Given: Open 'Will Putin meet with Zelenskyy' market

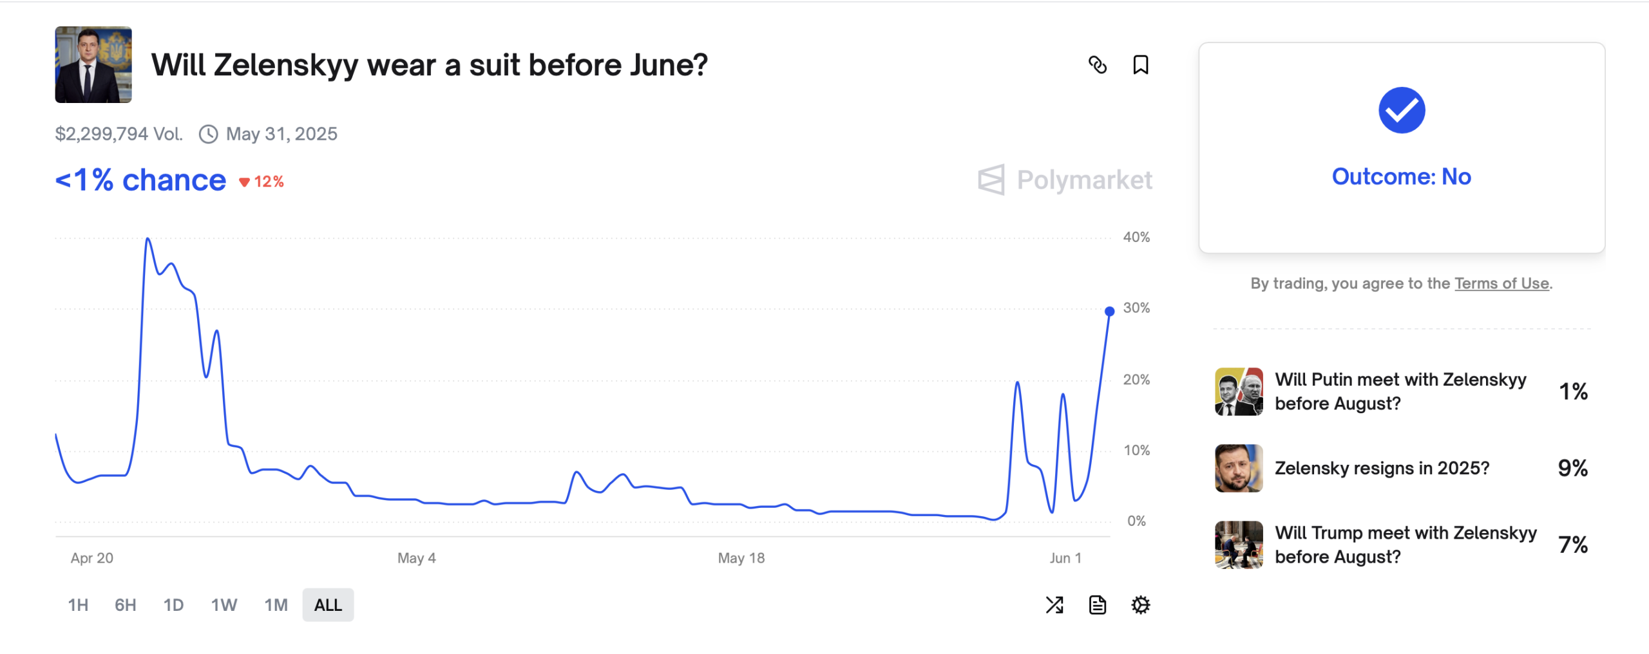Looking at the screenshot, I should pyautogui.click(x=1402, y=391).
